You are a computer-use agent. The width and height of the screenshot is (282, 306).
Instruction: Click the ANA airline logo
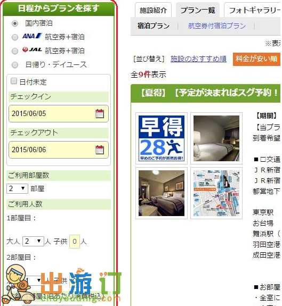coord(32,36)
